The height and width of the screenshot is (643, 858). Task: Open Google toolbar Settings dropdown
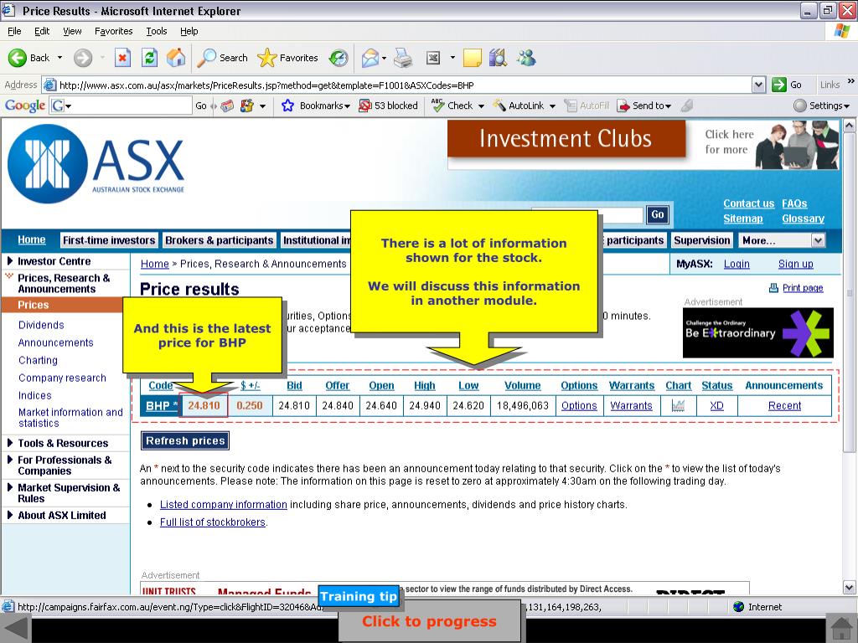[821, 105]
